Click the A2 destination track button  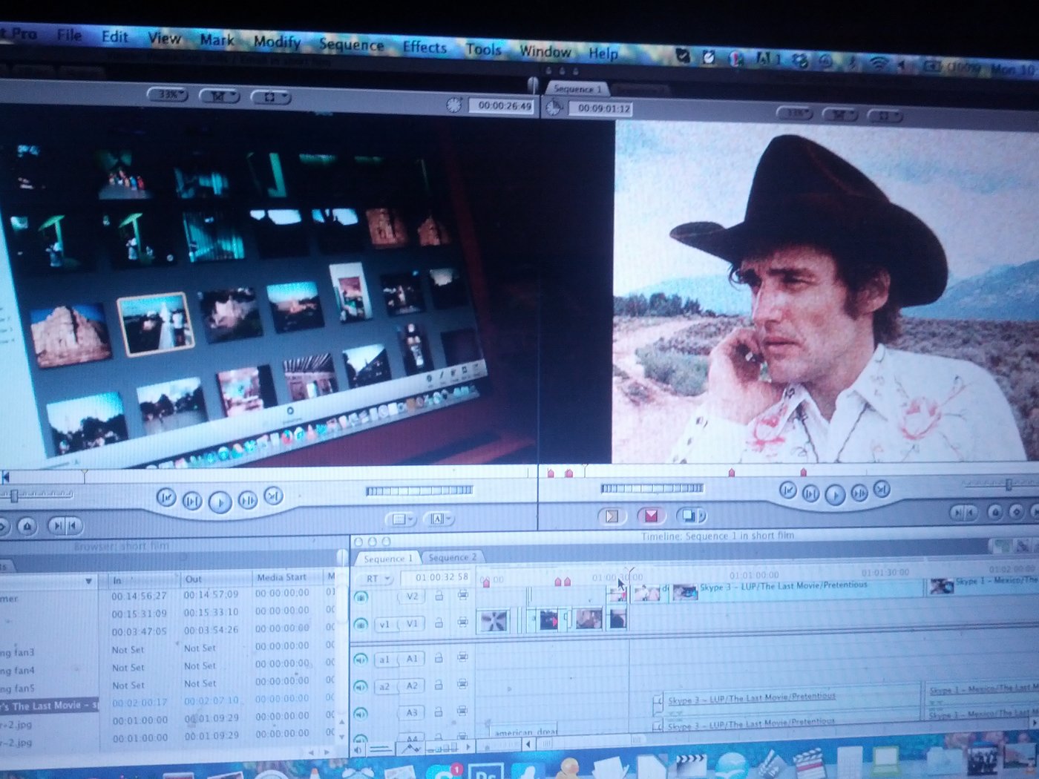tap(412, 686)
